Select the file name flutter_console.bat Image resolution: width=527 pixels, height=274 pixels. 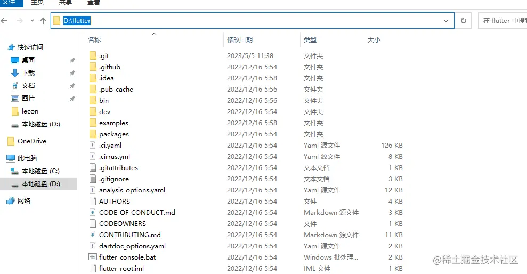127,257
